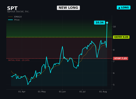Click the 01 Jun axis label
The image size is (136, 99).
pos(62,92)
